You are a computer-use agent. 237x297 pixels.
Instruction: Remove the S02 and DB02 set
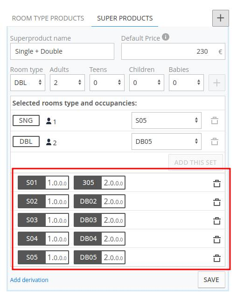[217, 202]
